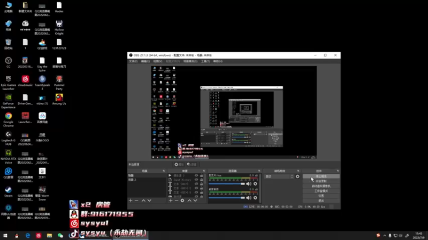Click the 启动虚拟摄像机 virtual camera button
This screenshot has width=428, height=240.
tap(321, 186)
